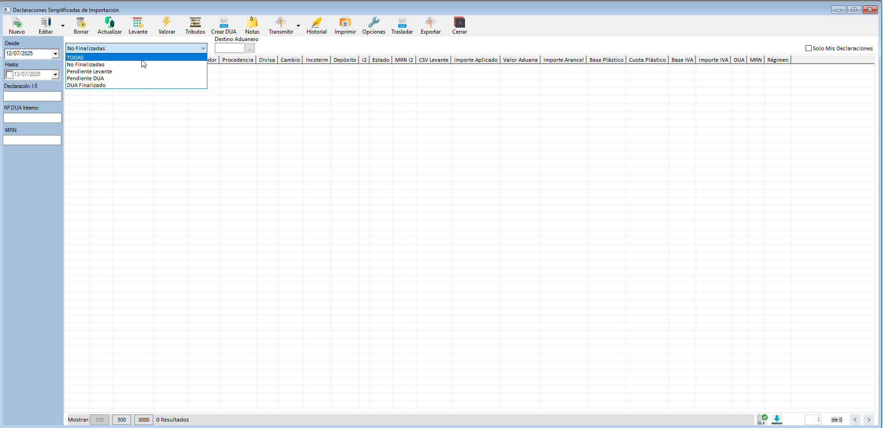
Task: Expand the Transmitir dropdown arrow
Action: click(x=298, y=26)
